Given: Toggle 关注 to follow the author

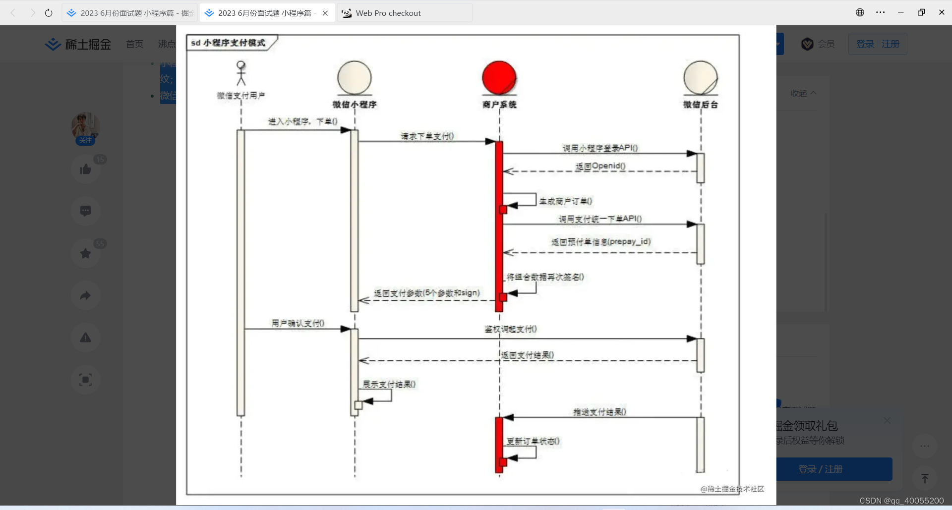Looking at the screenshot, I should 85,140.
